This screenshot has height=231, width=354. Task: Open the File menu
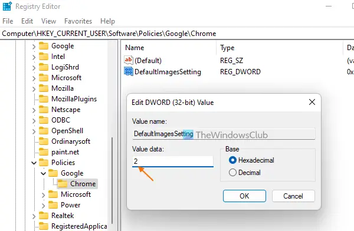pyautogui.click(x=8, y=21)
